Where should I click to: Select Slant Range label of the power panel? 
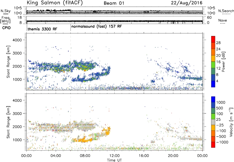pos(8,62)
